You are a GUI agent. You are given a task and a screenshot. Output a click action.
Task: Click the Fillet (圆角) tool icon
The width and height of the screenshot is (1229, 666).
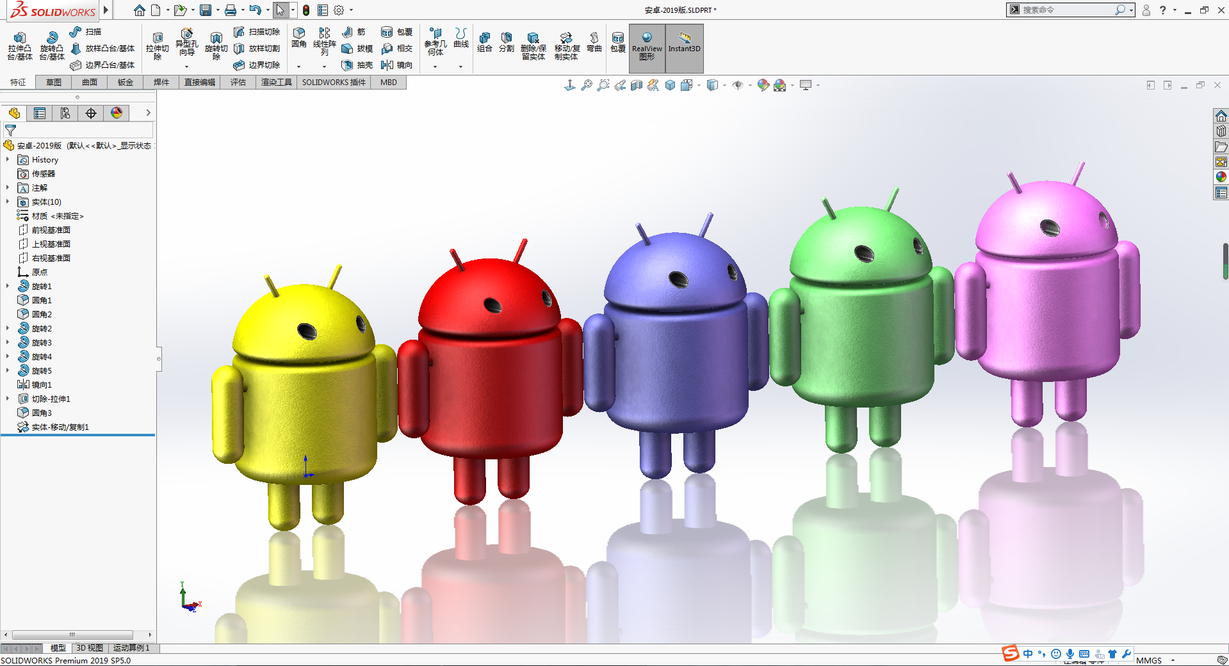[x=299, y=38]
